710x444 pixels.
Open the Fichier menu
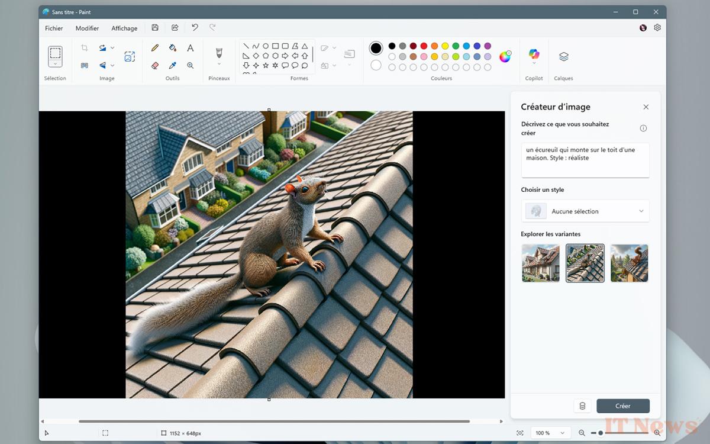point(54,28)
